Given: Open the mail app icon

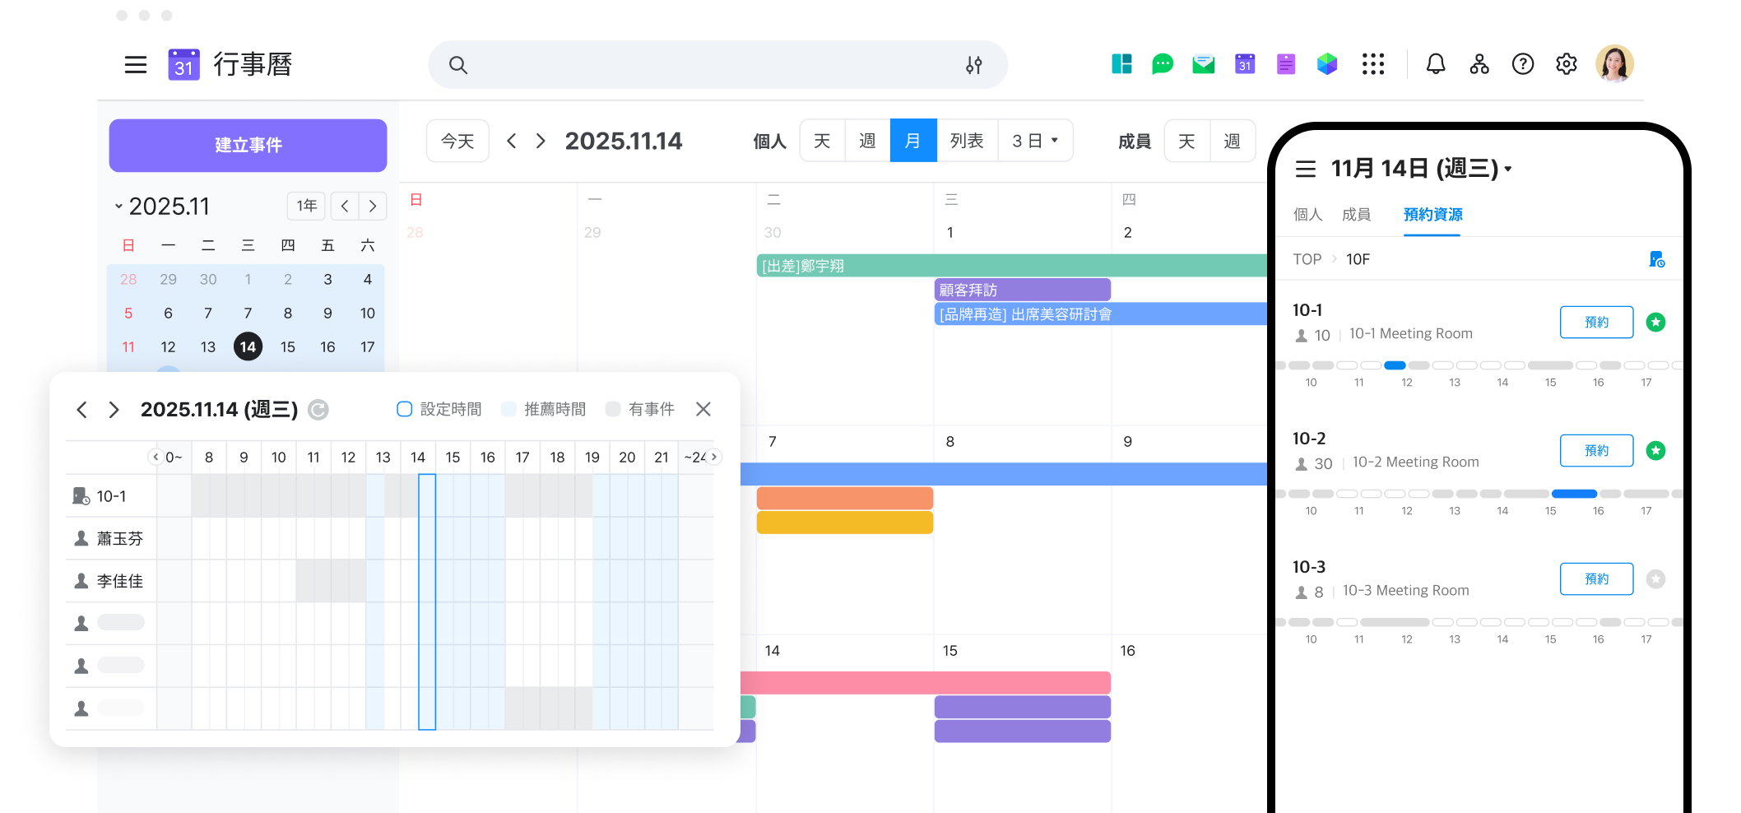Looking at the screenshot, I should [x=1203, y=64].
